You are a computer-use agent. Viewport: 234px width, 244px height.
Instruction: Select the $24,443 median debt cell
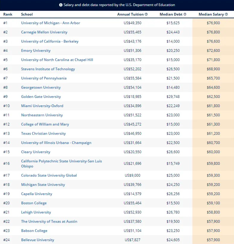pyautogui.click(x=173, y=32)
